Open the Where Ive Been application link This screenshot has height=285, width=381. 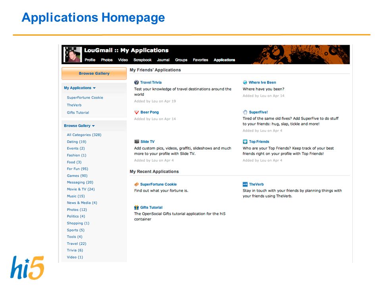coord(262,82)
